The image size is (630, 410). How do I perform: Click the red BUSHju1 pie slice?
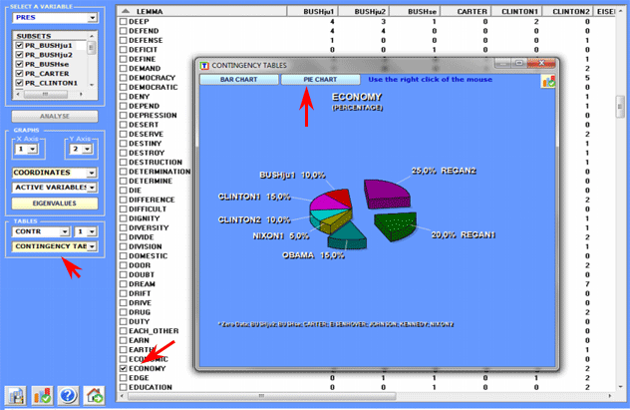coord(341,197)
